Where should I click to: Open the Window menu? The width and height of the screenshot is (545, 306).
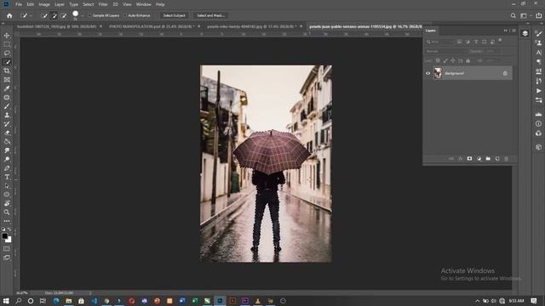(x=144, y=4)
